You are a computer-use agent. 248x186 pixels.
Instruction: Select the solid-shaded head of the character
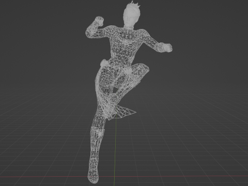[131, 14]
